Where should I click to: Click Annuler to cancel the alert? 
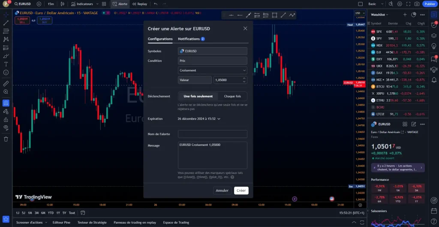click(222, 191)
